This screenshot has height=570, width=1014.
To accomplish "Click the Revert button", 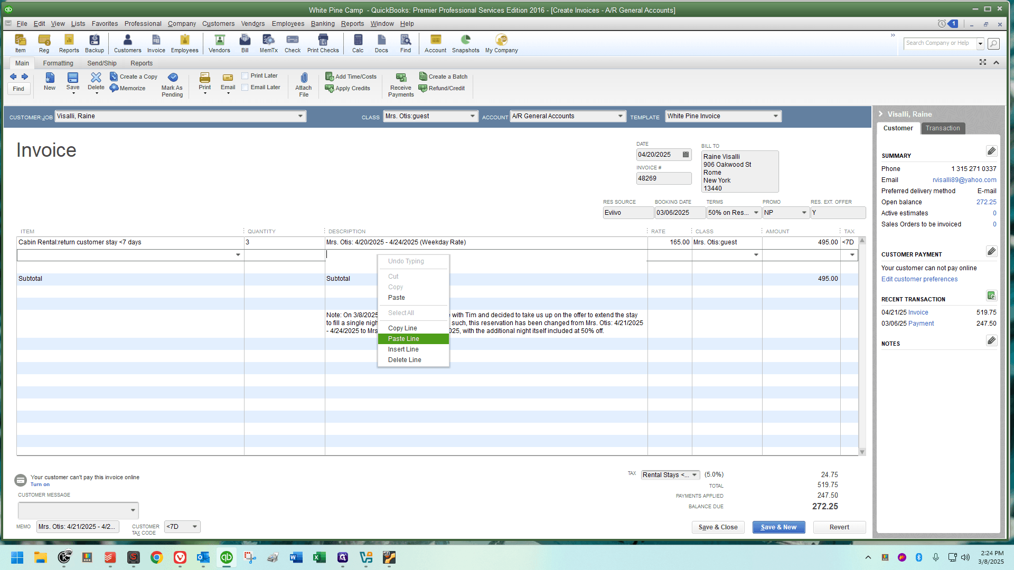I will click(839, 527).
